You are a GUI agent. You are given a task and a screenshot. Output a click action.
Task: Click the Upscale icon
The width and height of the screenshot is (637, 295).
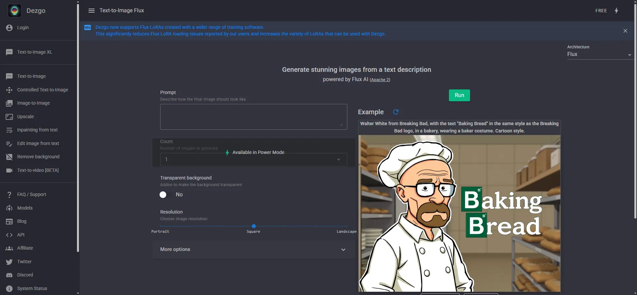pyautogui.click(x=9, y=117)
